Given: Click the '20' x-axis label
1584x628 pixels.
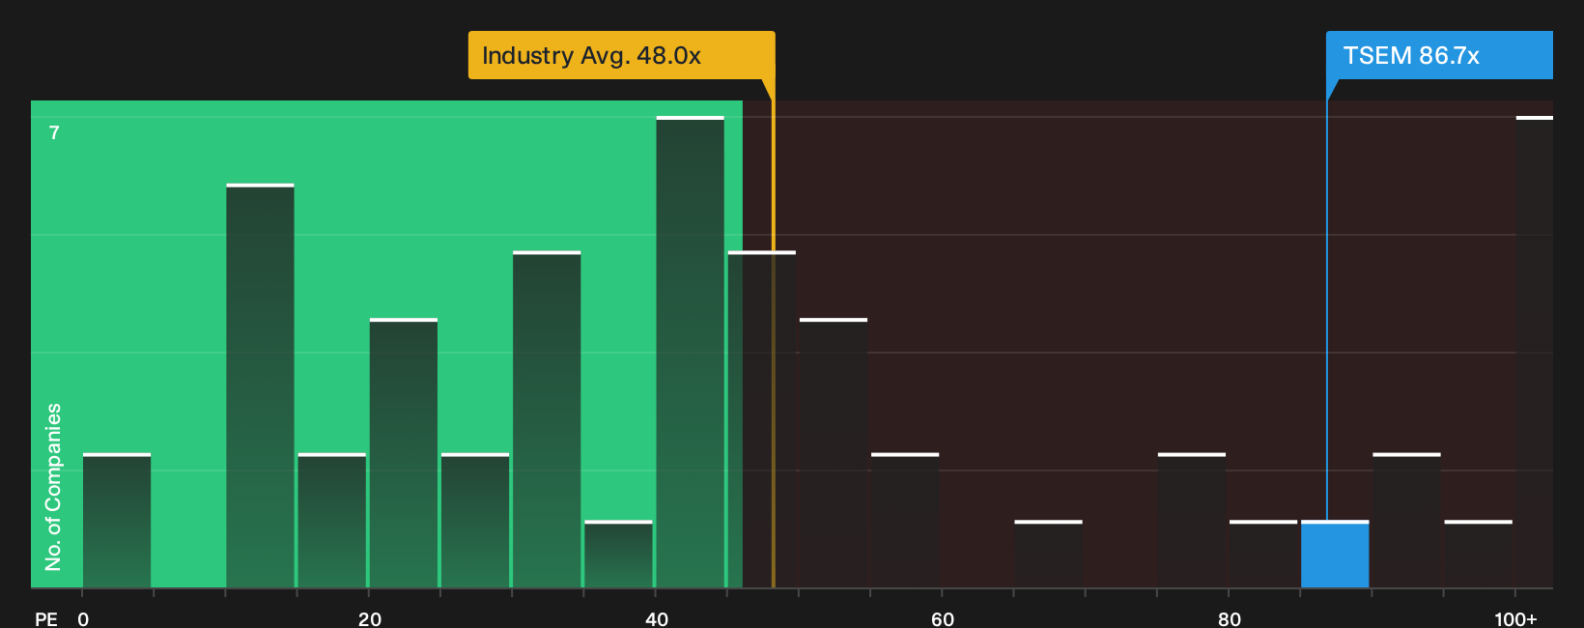Looking at the screenshot, I should click(x=370, y=618).
